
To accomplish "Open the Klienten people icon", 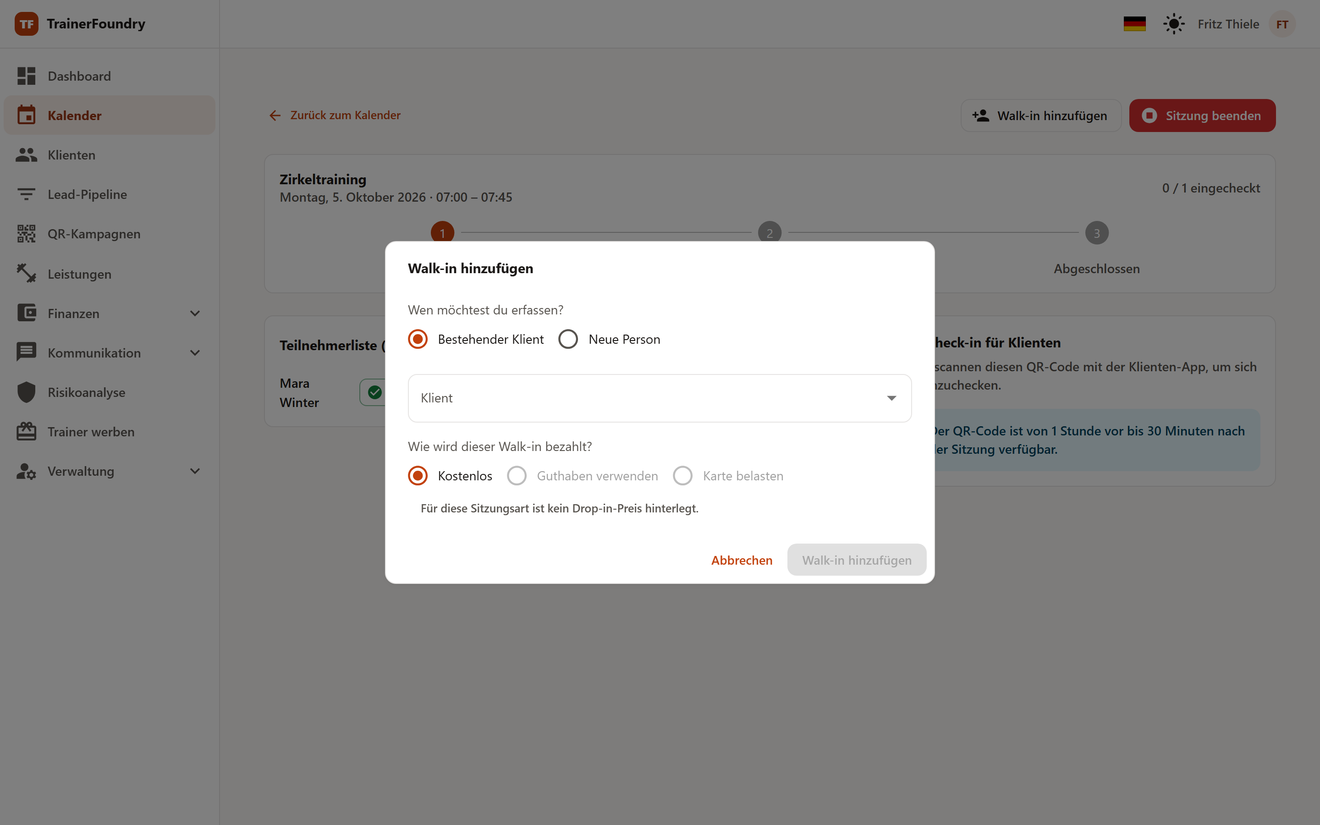I will pos(26,155).
